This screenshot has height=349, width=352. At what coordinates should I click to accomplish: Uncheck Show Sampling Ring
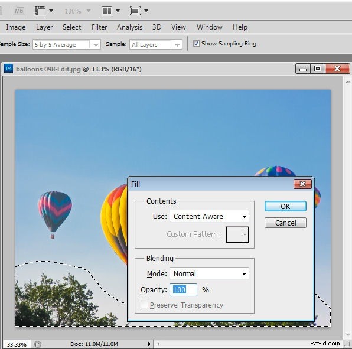pyautogui.click(x=196, y=43)
